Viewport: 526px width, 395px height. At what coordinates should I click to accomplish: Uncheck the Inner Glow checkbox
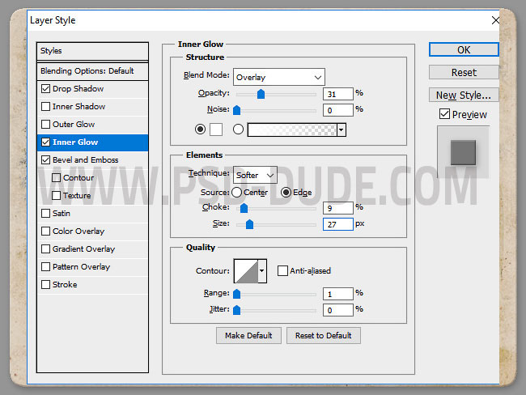coord(45,142)
